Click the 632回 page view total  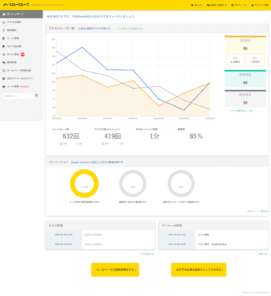(71, 136)
